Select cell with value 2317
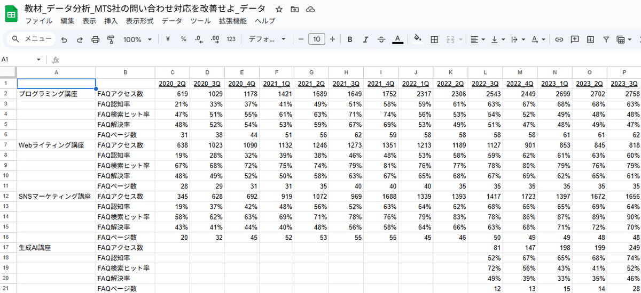The image size is (641, 293). click(416, 94)
